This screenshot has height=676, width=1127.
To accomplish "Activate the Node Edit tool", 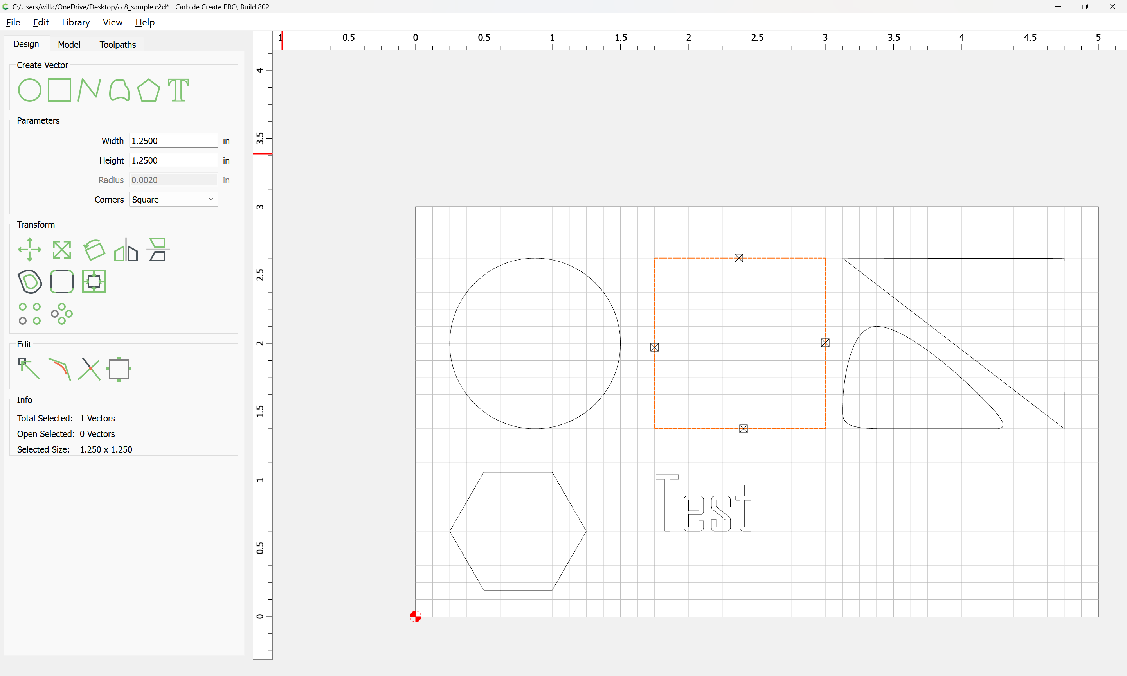I will pyautogui.click(x=28, y=369).
